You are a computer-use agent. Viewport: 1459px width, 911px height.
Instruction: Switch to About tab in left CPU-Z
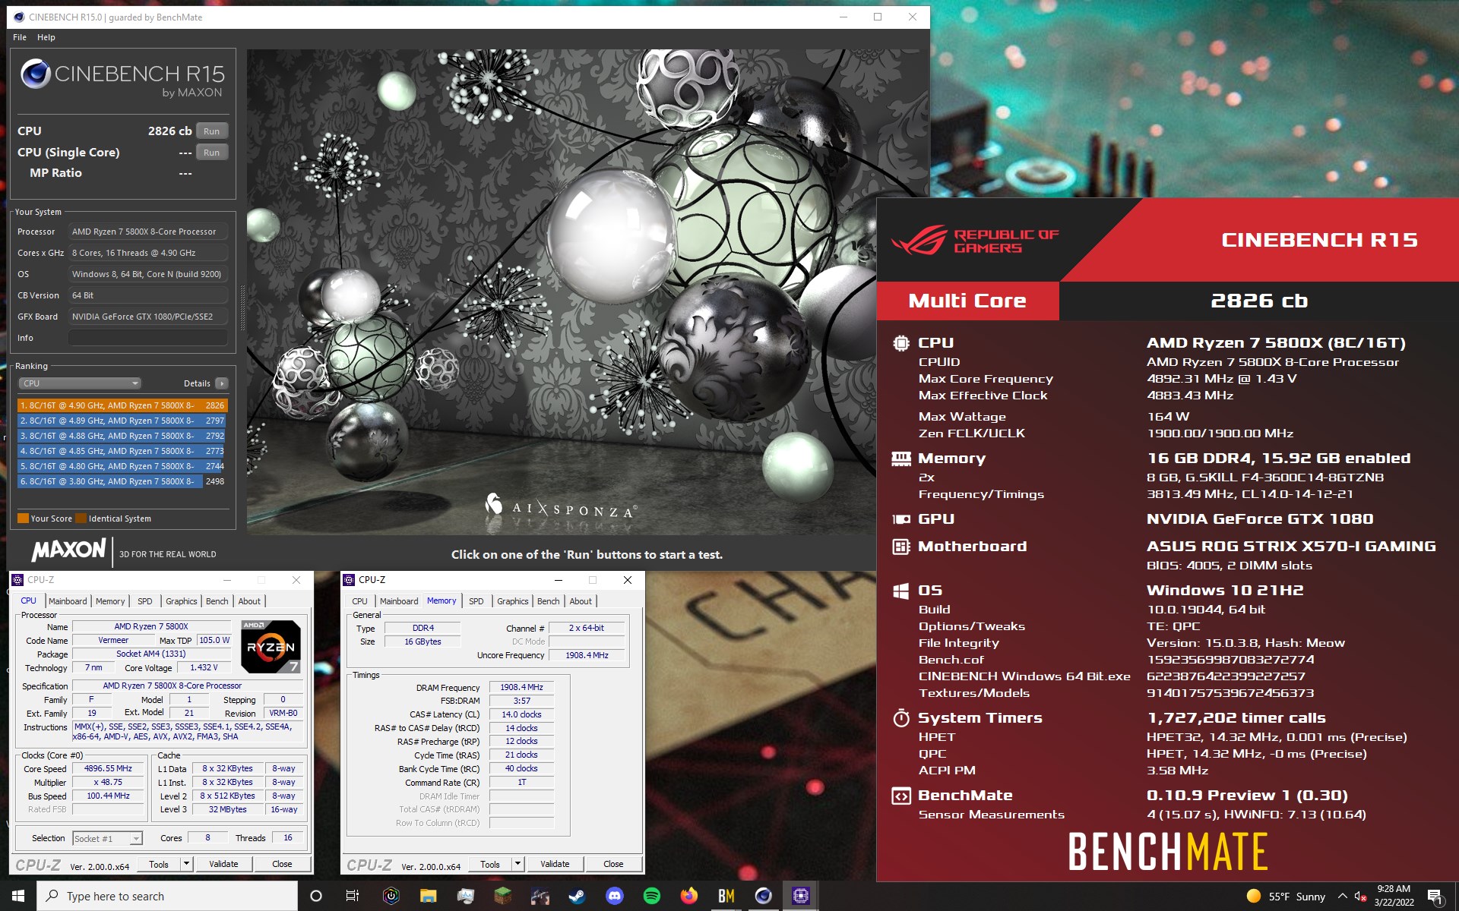point(249,601)
